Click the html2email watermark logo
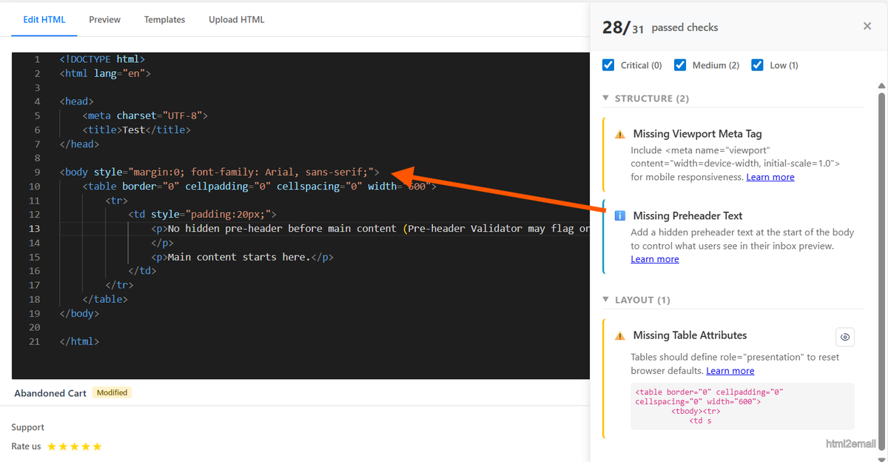The height and width of the screenshot is (462, 888). [850, 443]
